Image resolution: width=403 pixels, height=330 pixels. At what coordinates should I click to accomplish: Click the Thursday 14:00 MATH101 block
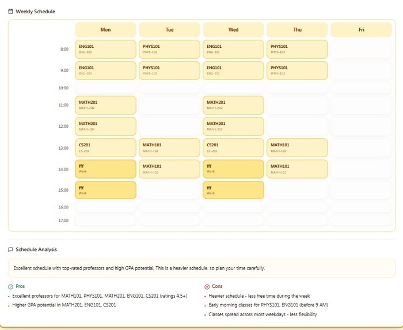tap(298, 169)
